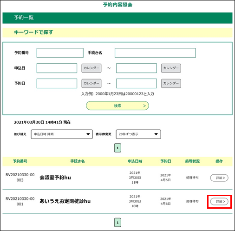Click page 1 button above the table
235x231 pixels.
(x=117, y=148)
